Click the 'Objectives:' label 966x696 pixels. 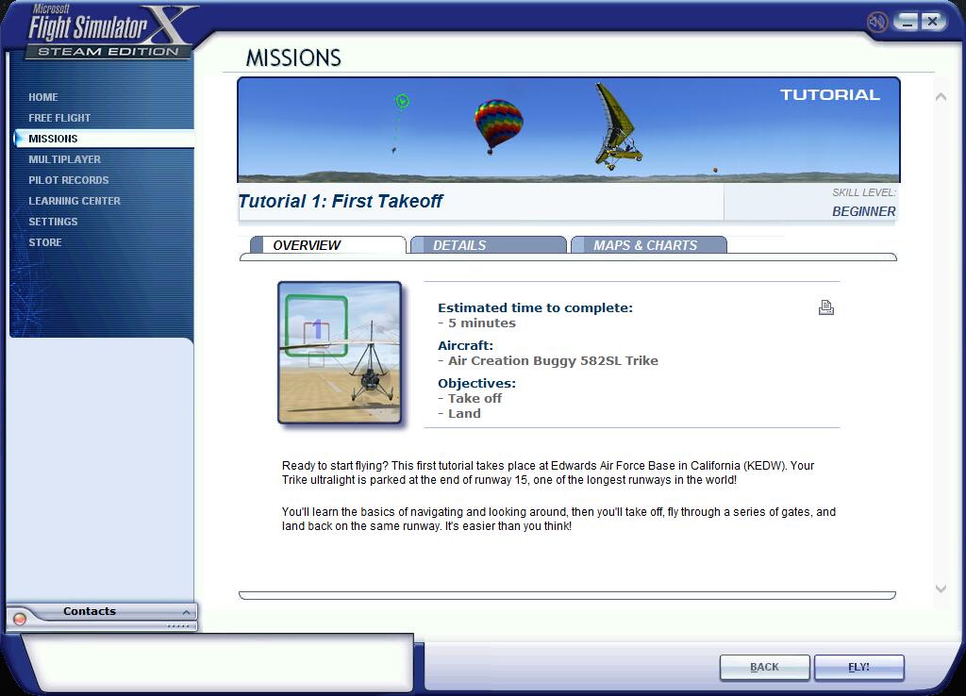point(476,384)
